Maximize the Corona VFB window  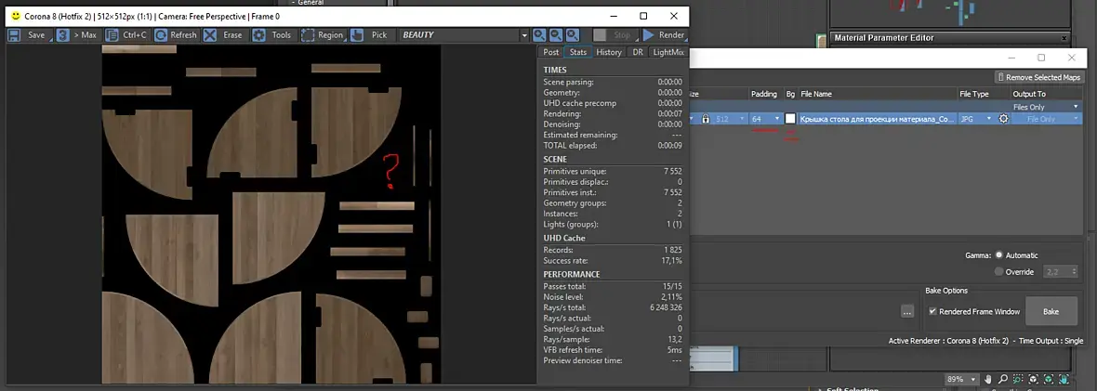(643, 16)
